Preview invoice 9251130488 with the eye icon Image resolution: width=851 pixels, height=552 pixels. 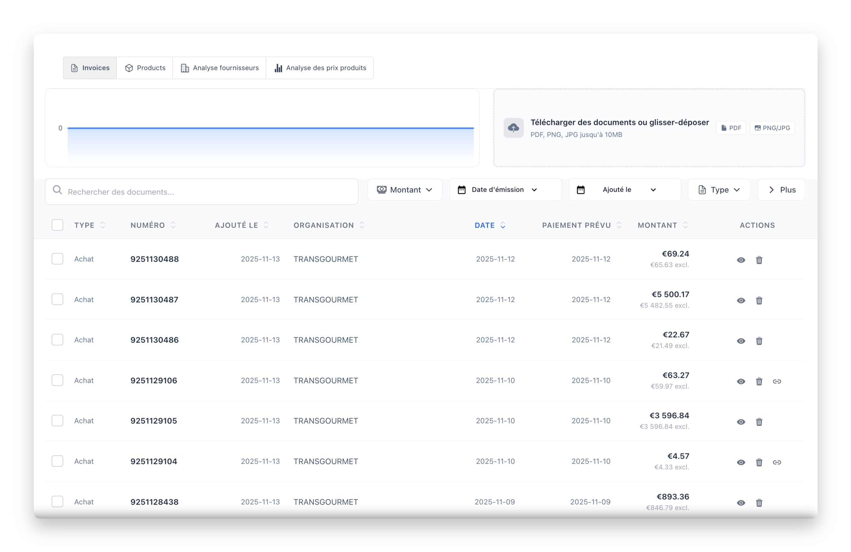pos(741,260)
